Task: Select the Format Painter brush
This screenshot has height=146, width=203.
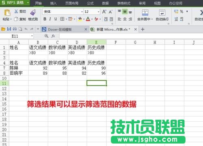Action: (33, 13)
